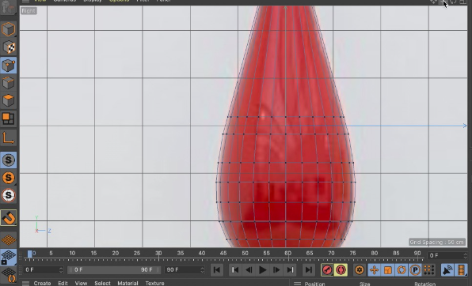Viewport: 472px width, 286px height.
Task: Toggle Point Level Animation dots icon
Action: 429,269
